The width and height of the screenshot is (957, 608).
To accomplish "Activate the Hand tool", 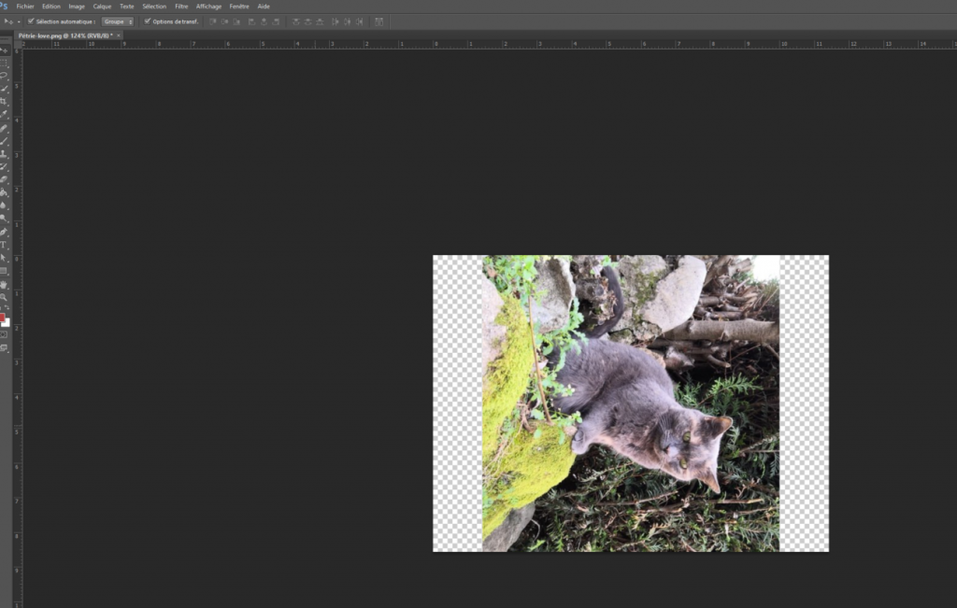I will 4,284.
